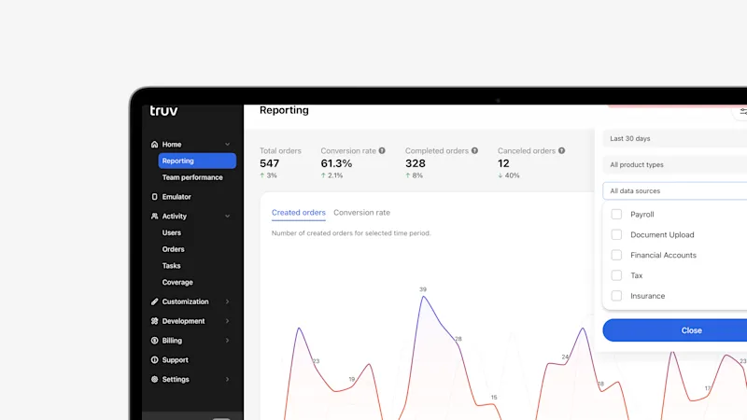Viewport: 747px width, 420px height.
Task: Click the Development icon in sidebar
Action: click(x=154, y=321)
